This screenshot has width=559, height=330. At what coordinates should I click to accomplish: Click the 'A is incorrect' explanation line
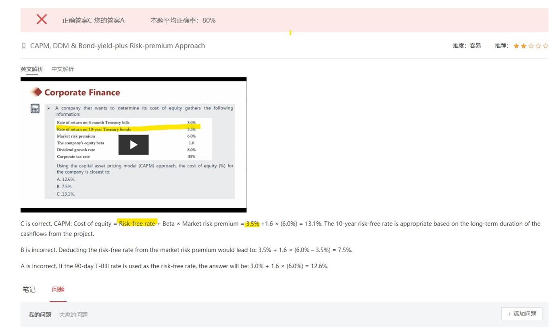click(175, 266)
